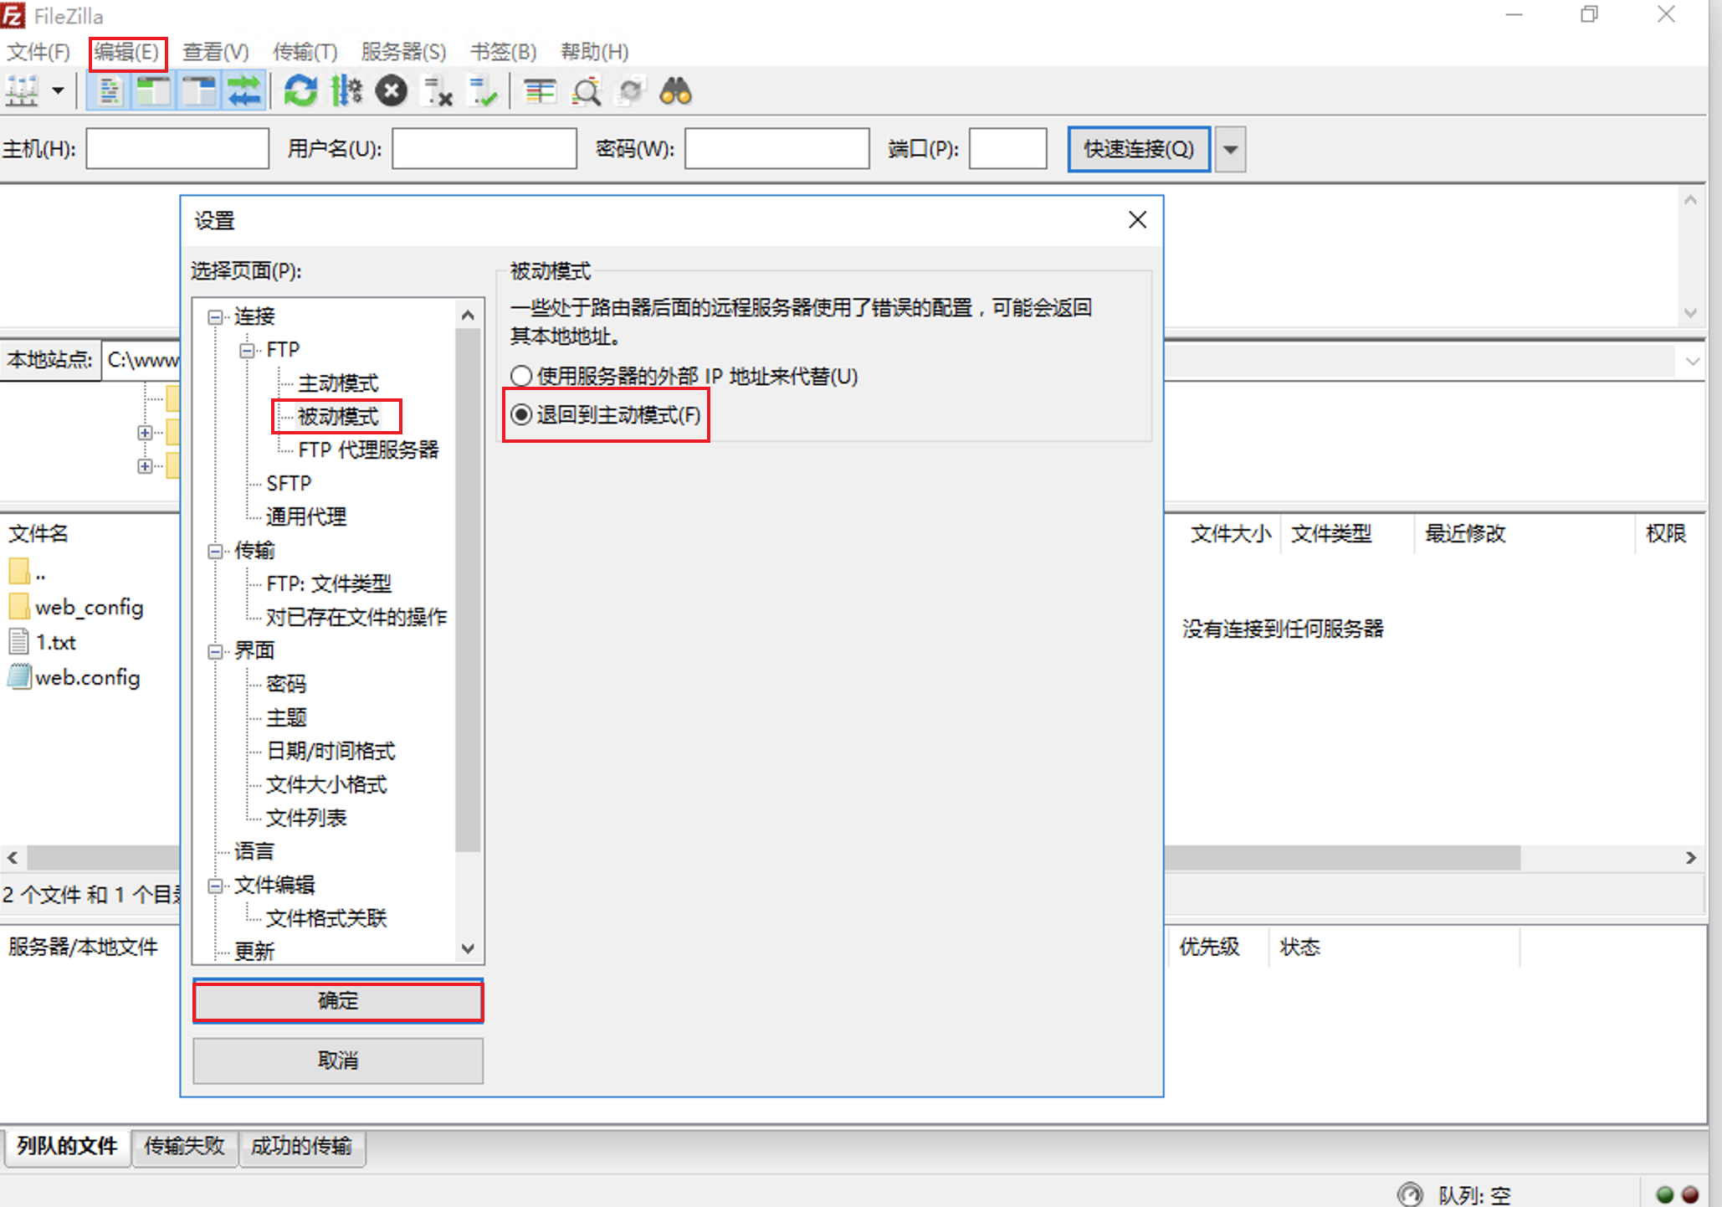
Task: Click settings tree scrollbar down arrow
Action: point(468,948)
